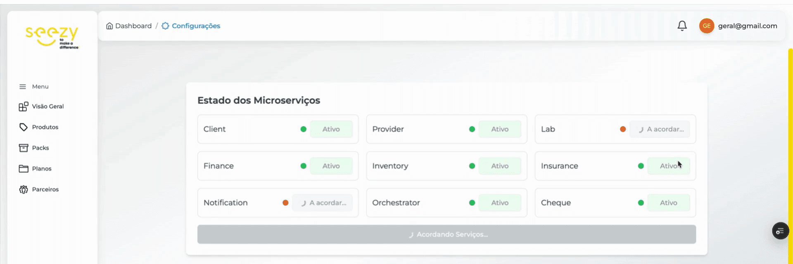793x264 pixels.
Task: Click the Provider Ativo status button
Action: tap(500, 129)
